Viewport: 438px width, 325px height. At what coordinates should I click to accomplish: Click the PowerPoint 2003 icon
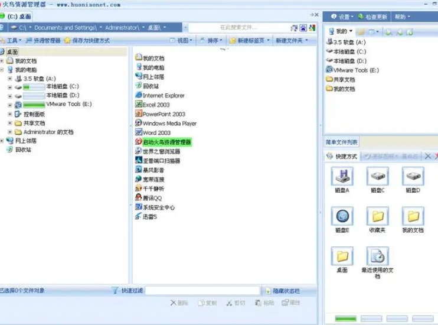(139, 113)
